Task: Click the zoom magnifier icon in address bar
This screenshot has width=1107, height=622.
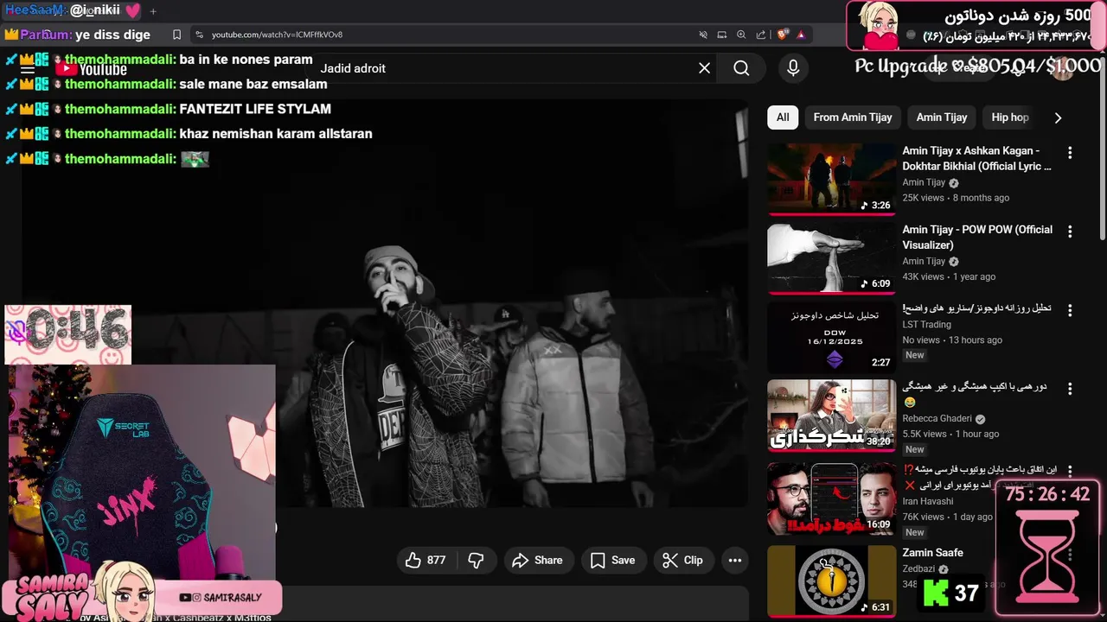Action: coord(741,35)
